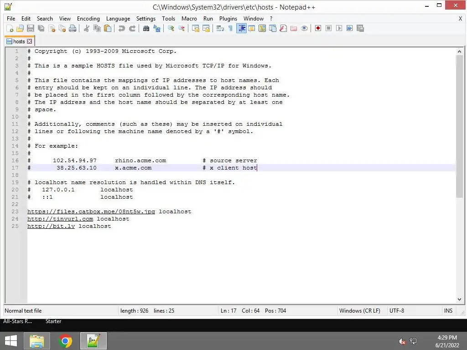Toggle Show All Characters pilcrow icon

[x=230, y=28]
